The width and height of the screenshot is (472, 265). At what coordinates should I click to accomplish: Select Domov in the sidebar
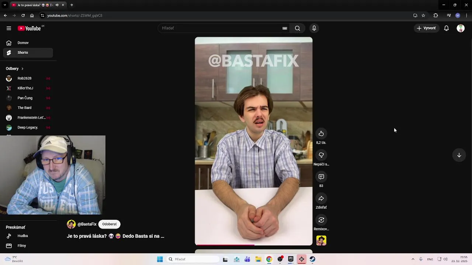tap(28, 43)
